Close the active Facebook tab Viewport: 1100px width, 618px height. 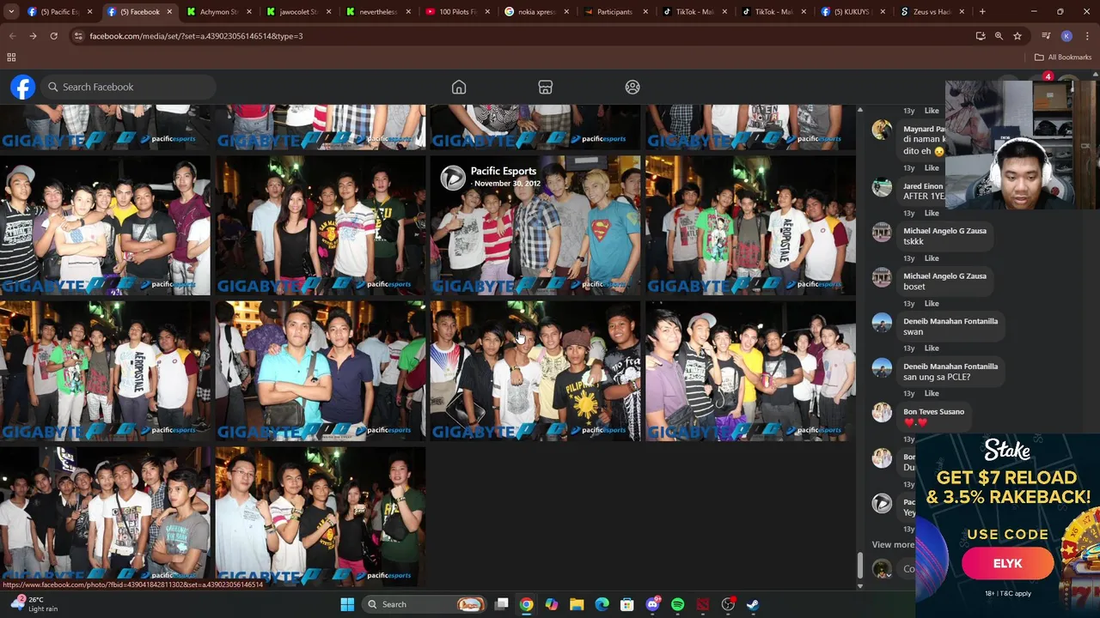click(x=169, y=12)
